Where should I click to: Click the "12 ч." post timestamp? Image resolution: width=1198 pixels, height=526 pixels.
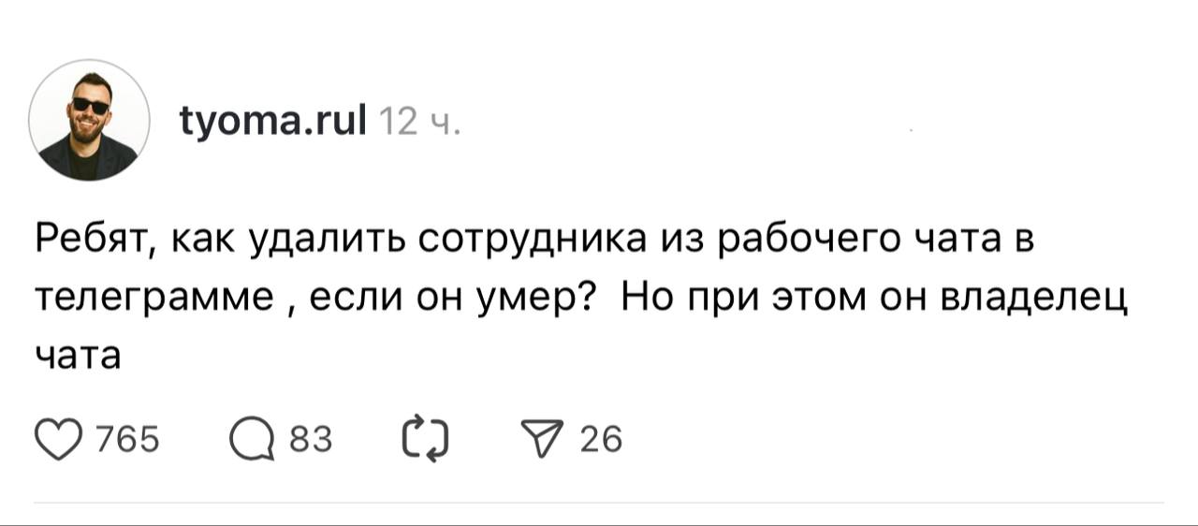pos(416,123)
